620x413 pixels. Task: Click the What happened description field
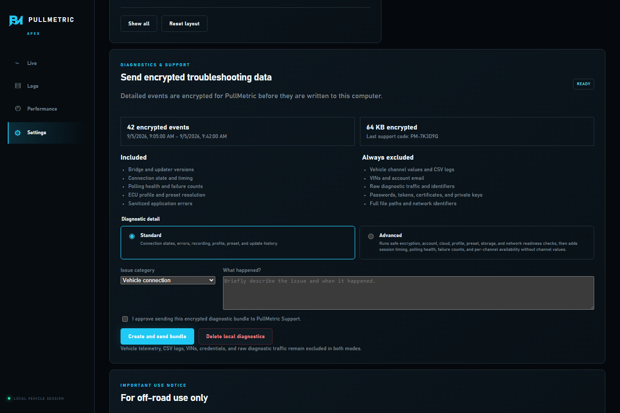coord(409,293)
